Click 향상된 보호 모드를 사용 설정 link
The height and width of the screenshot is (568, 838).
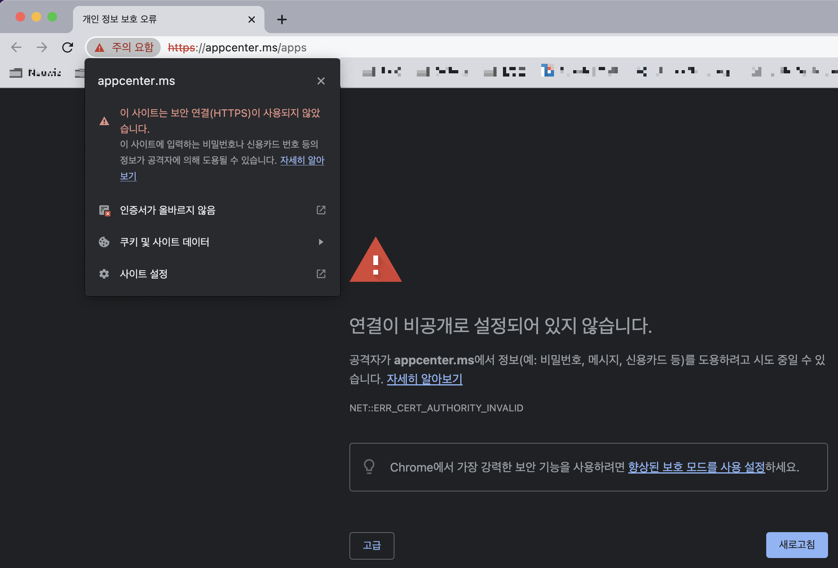696,467
